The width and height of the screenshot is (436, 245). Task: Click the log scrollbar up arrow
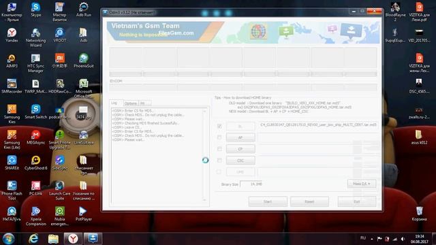click(204, 111)
